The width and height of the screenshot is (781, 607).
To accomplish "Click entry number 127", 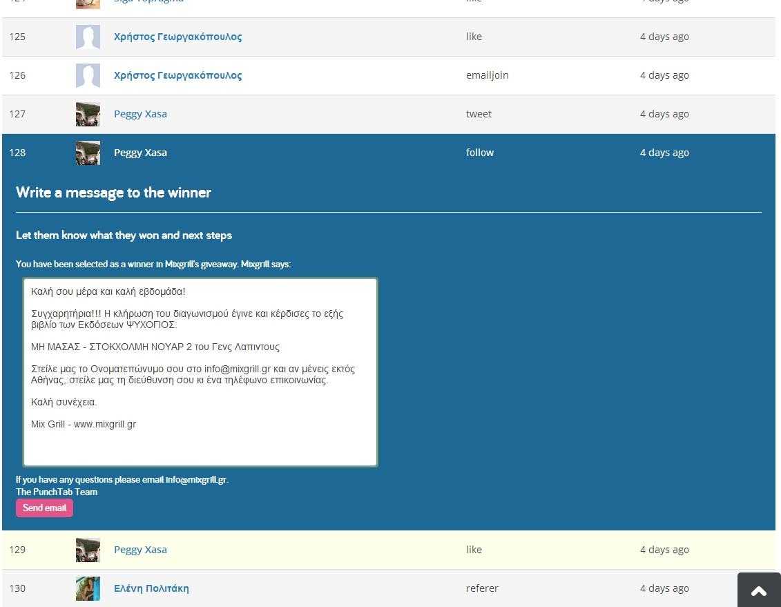I will click(x=17, y=114).
